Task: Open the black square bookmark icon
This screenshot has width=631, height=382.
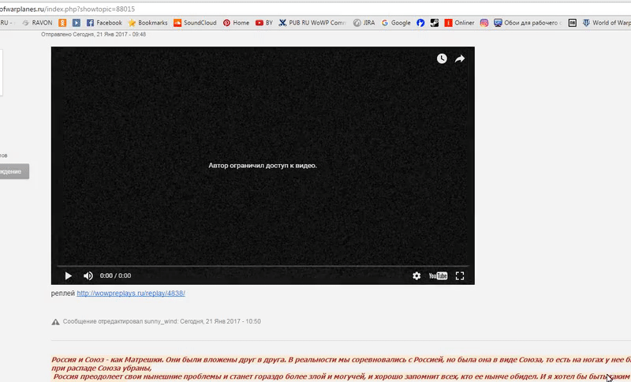Action: (x=573, y=23)
